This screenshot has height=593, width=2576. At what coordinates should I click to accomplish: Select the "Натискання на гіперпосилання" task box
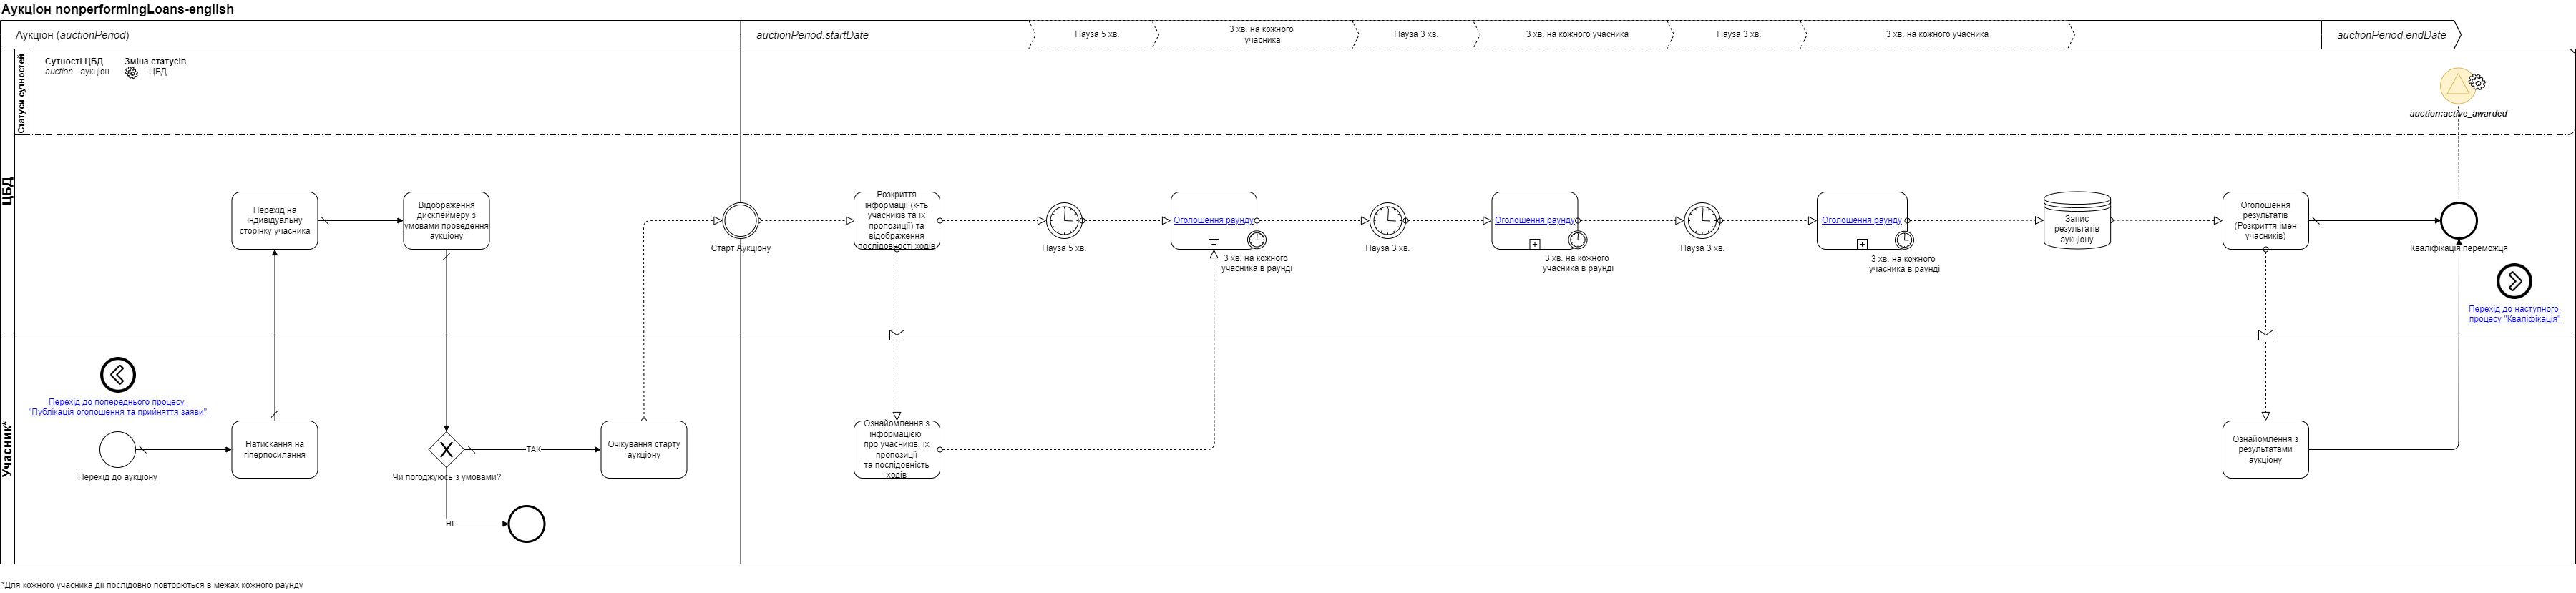coord(275,450)
